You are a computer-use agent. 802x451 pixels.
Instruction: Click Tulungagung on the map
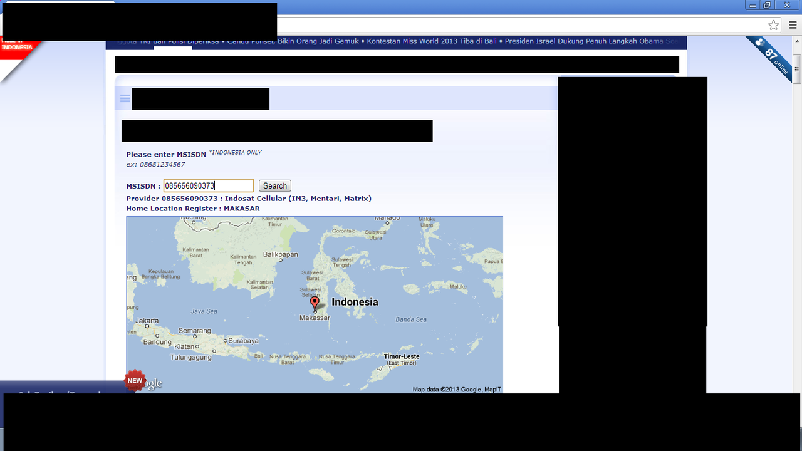click(191, 358)
